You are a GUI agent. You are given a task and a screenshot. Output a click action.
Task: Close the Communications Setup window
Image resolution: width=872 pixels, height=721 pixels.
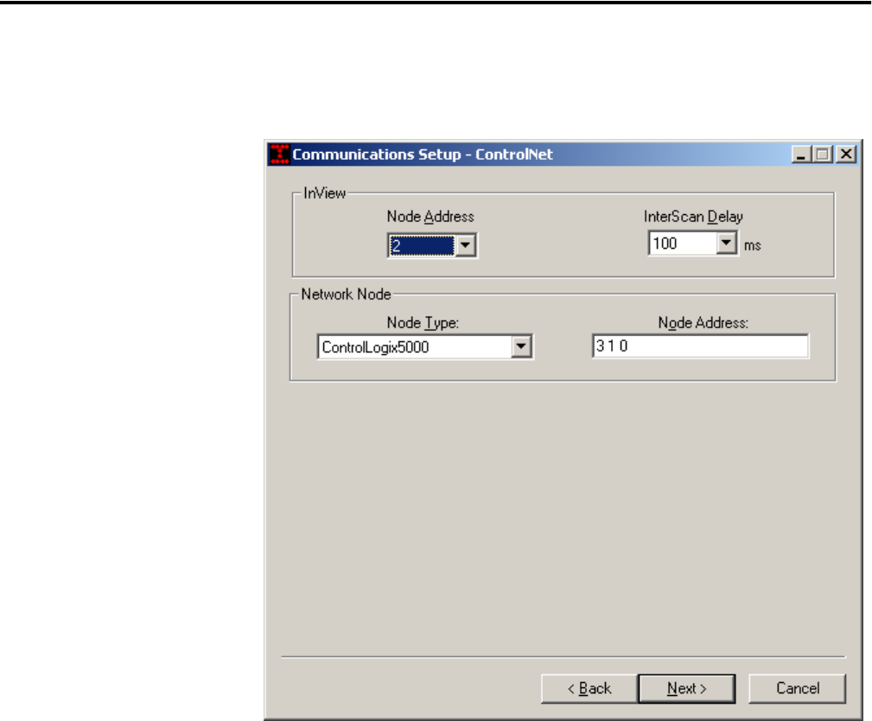tap(846, 154)
